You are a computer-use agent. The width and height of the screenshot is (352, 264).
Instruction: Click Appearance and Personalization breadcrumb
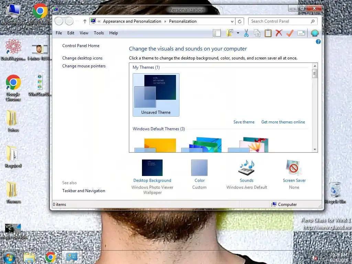pos(132,21)
